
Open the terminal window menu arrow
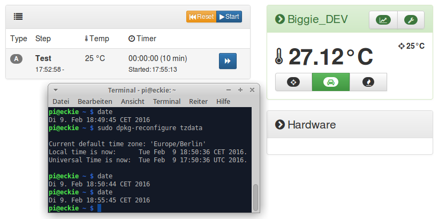tap(56, 90)
